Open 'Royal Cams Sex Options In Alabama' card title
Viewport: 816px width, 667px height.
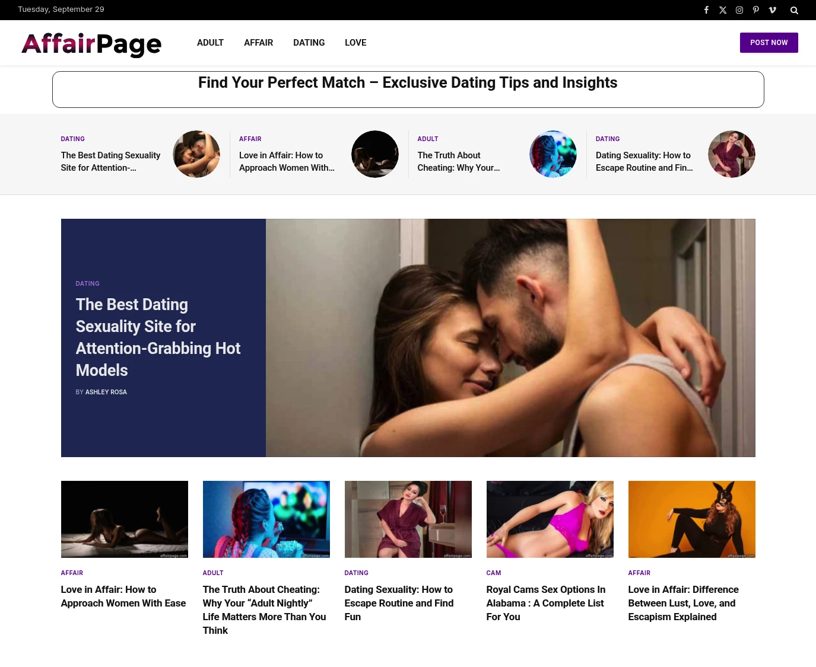(546, 603)
